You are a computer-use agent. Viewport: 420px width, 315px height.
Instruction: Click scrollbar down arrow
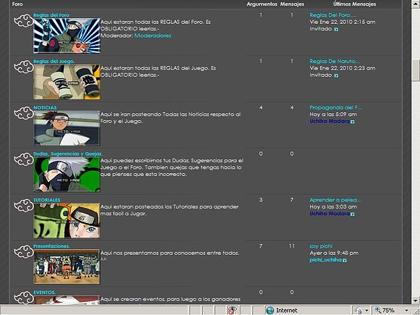pos(416,300)
